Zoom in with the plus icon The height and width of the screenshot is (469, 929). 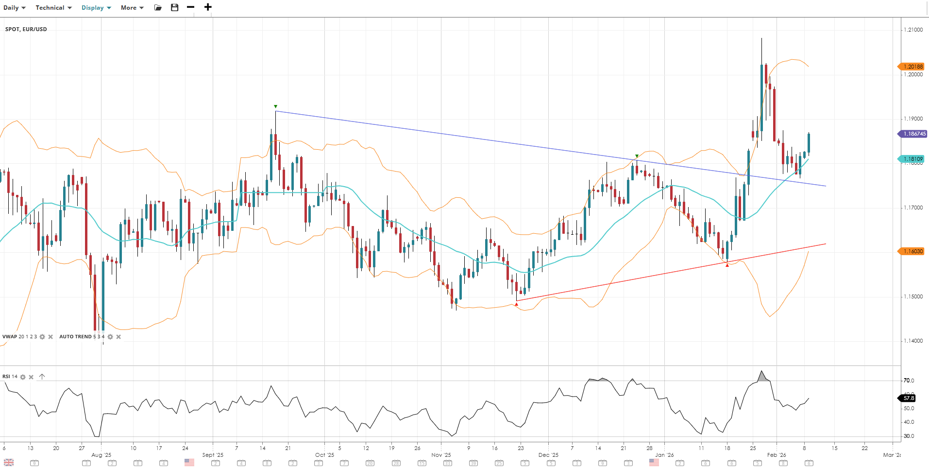coord(208,7)
